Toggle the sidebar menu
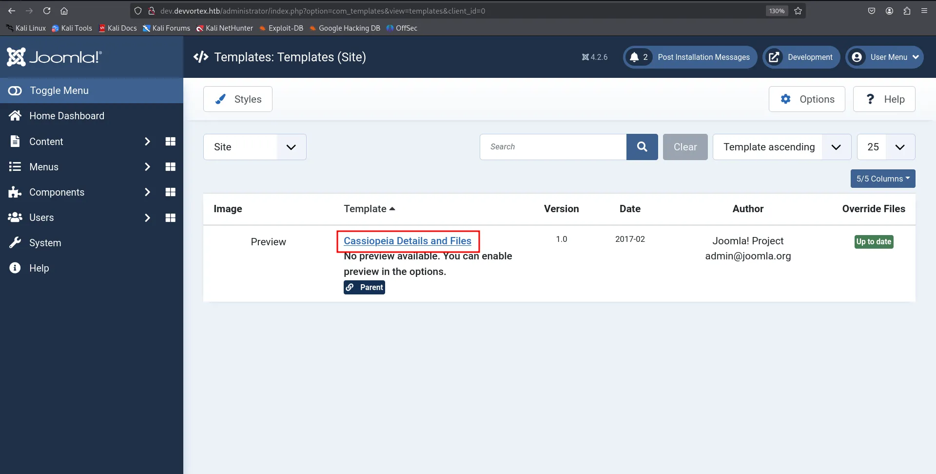This screenshot has width=936, height=474. [92, 91]
